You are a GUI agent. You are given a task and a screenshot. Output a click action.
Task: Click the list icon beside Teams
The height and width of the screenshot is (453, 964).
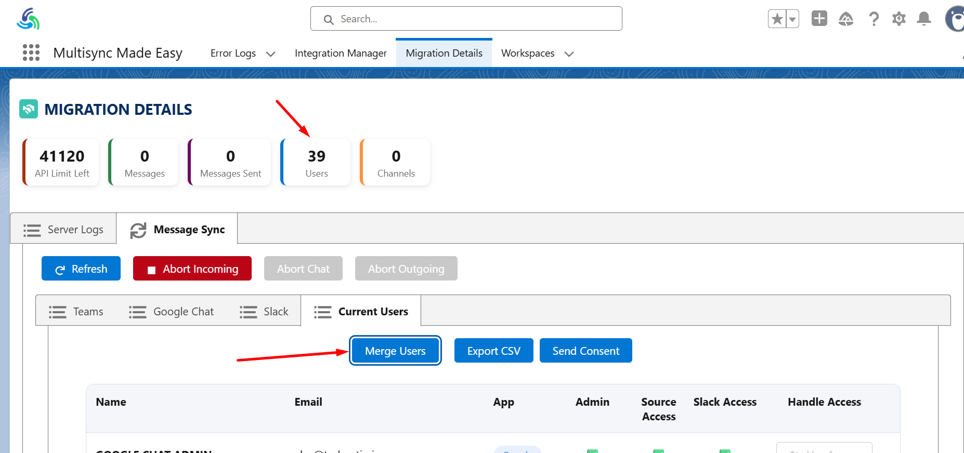click(x=57, y=312)
